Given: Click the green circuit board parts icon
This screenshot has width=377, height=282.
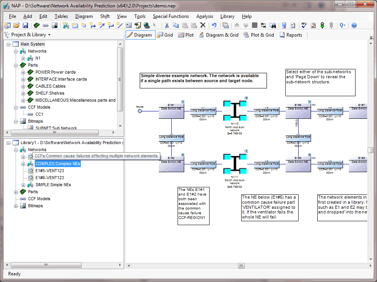Looking at the screenshot, I should click(x=37, y=25).
